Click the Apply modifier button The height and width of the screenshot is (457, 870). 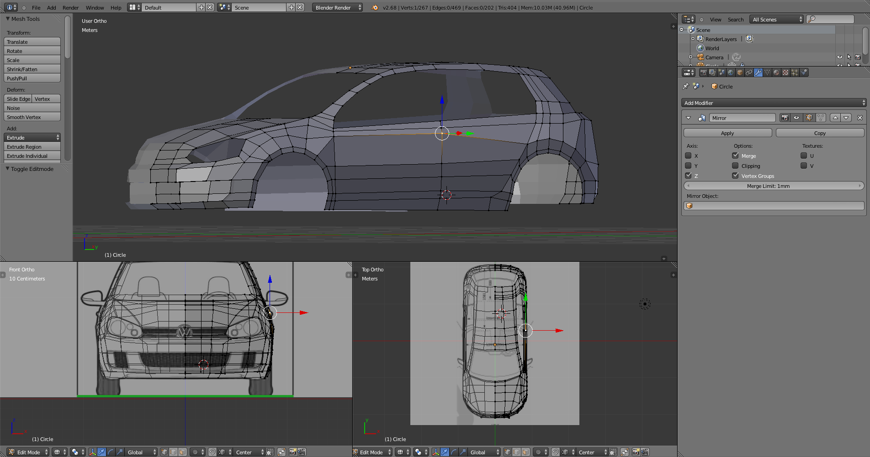(727, 133)
